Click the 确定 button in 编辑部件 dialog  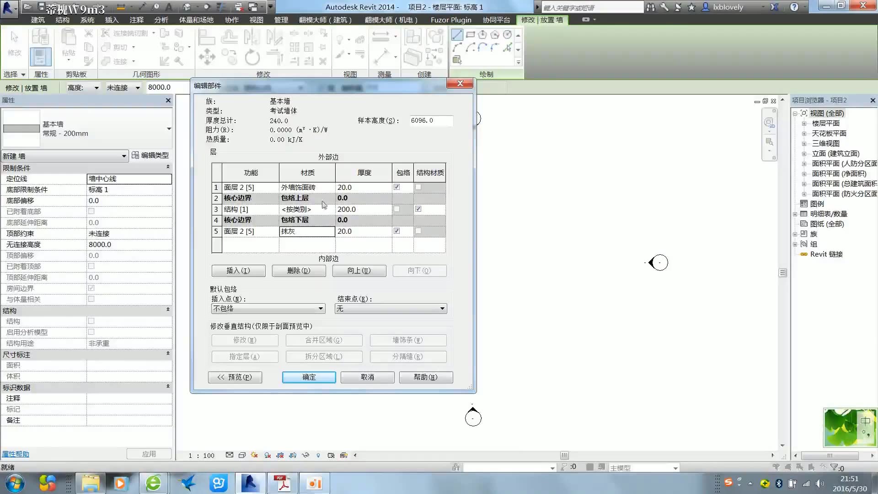click(x=309, y=377)
